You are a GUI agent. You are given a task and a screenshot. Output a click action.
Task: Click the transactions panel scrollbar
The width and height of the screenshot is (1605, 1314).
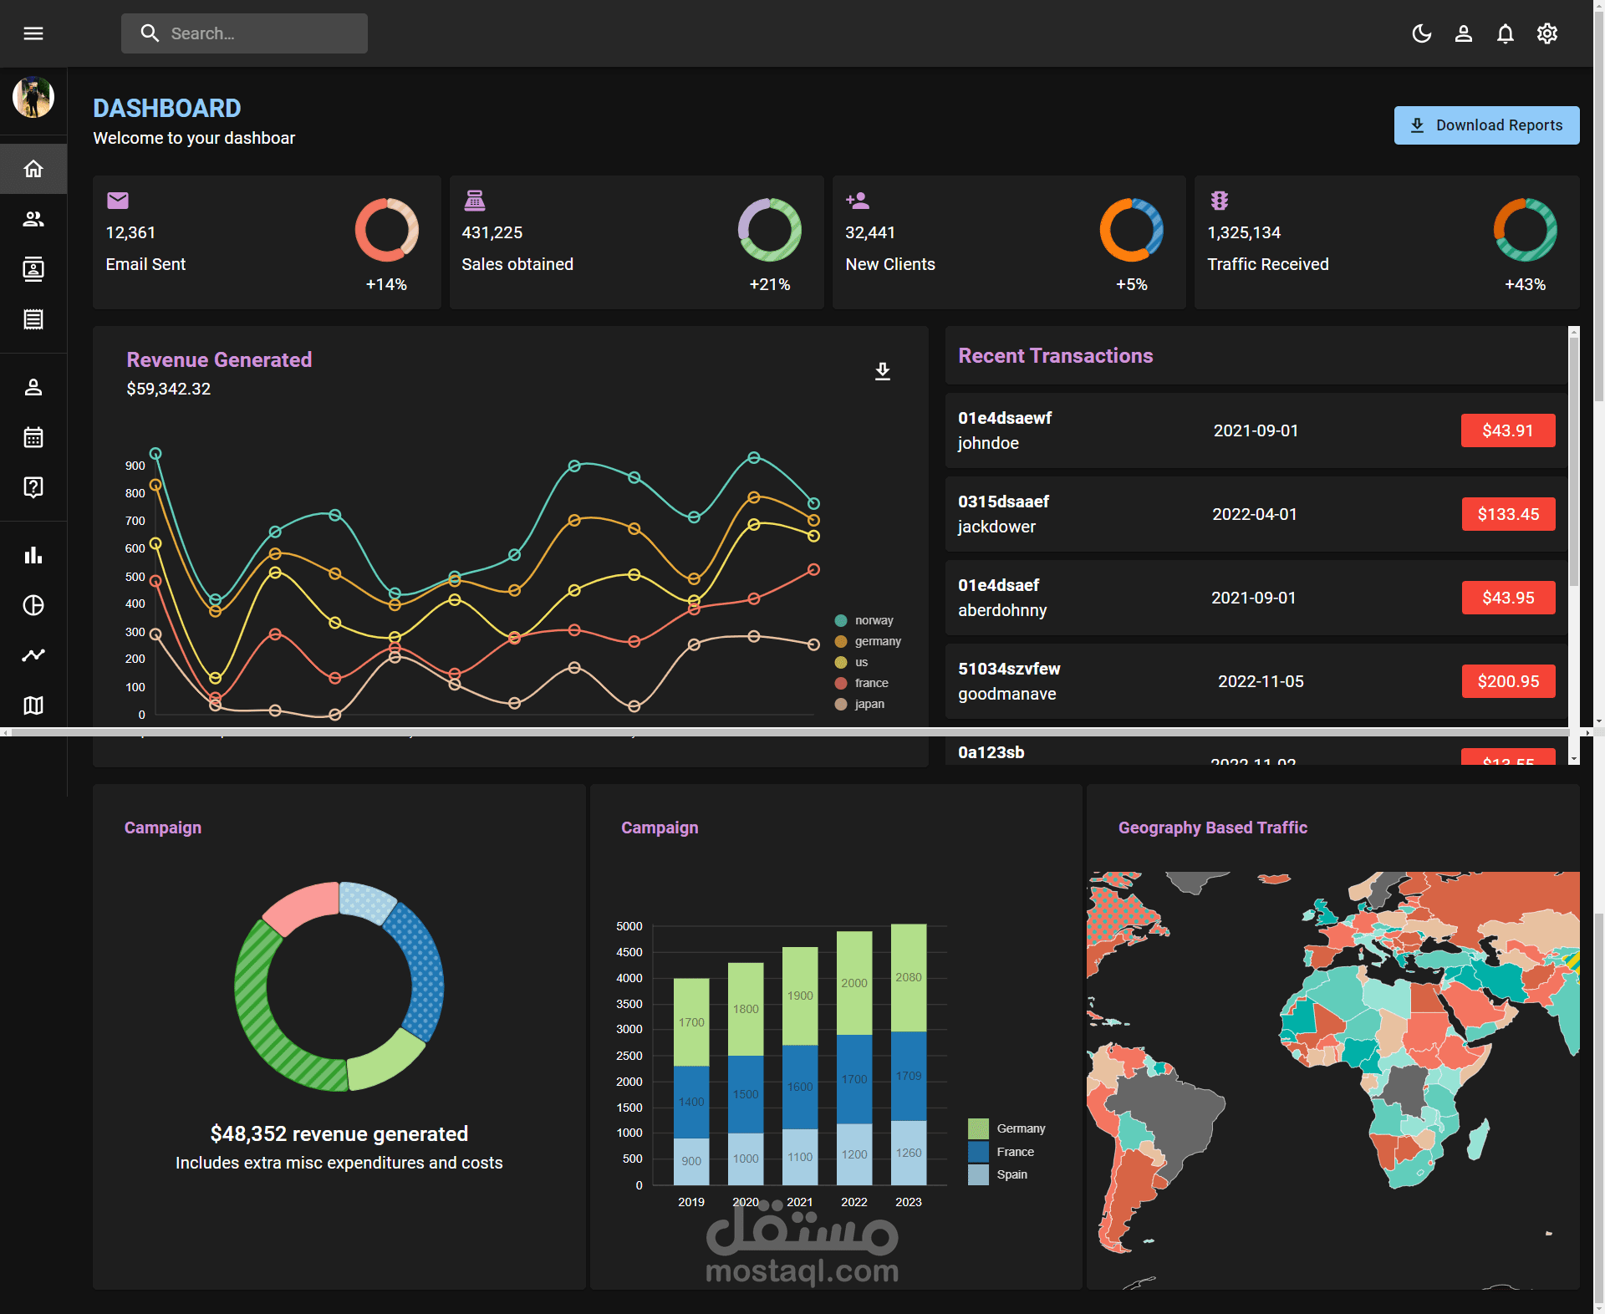[x=1574, y=461]
